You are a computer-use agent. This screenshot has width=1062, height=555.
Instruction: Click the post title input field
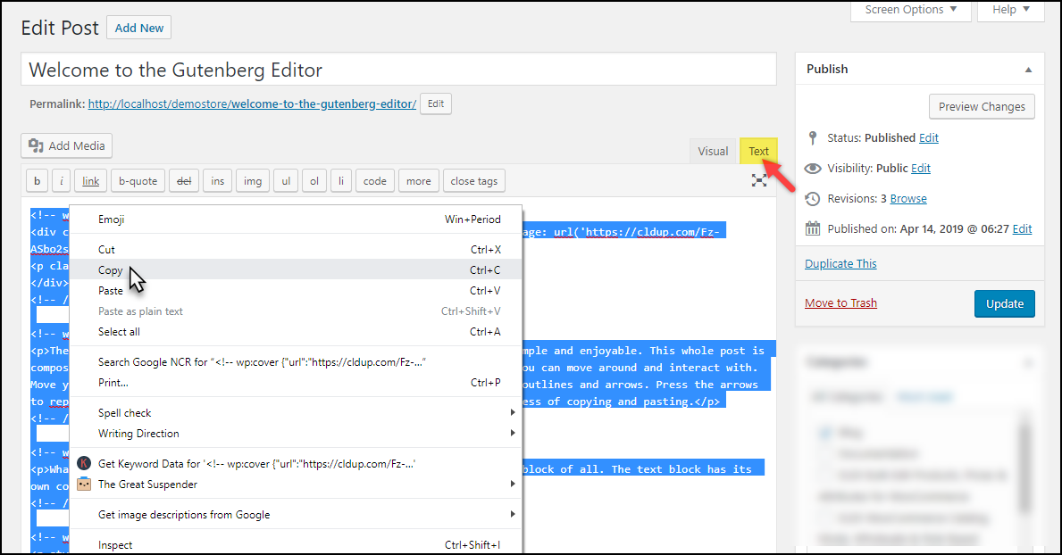(x=398, y=70)
